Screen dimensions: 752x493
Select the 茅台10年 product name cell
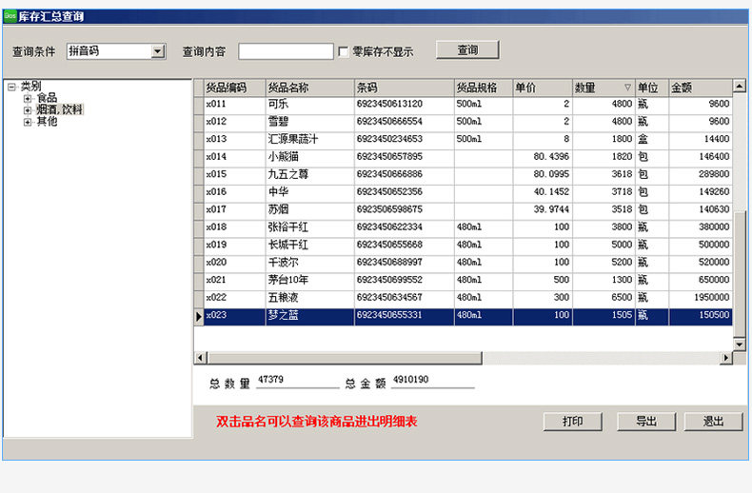309,280
